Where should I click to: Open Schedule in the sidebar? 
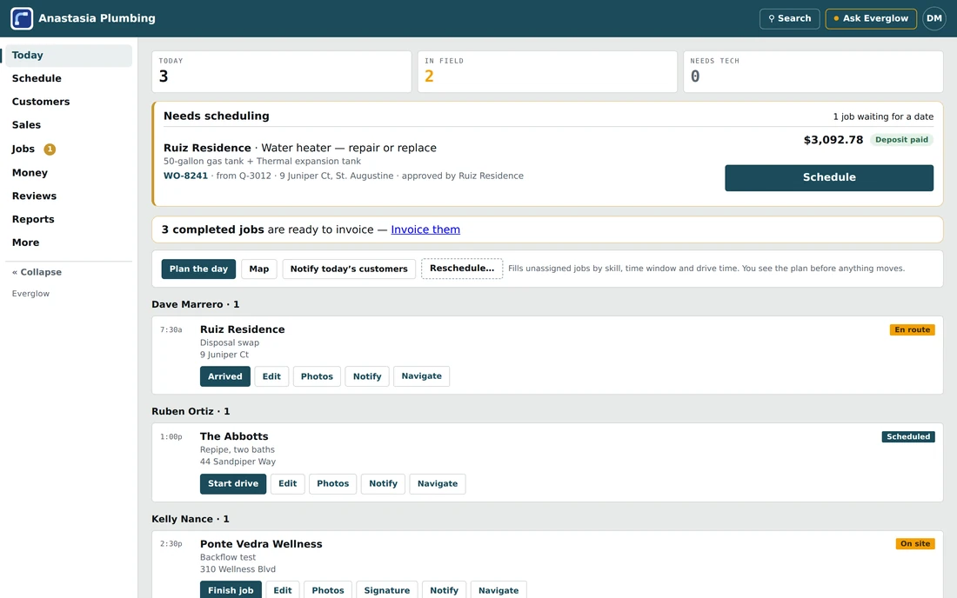point(69,78)
